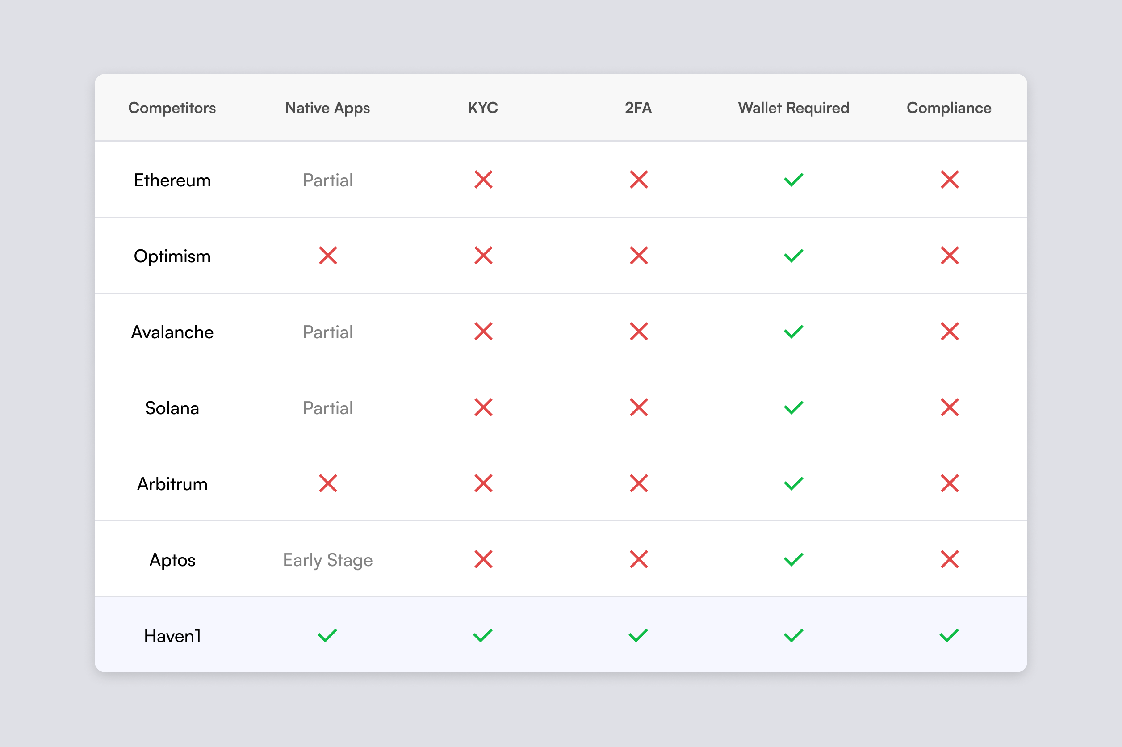The image size is (1122, 747).
Task: Click the Early Stage text for Aptos
Action: pos(328,560)
